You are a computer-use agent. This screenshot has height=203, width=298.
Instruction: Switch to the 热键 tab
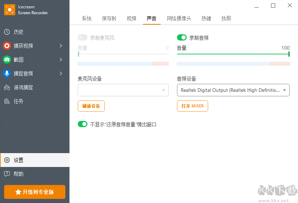(x=206, y=18)
